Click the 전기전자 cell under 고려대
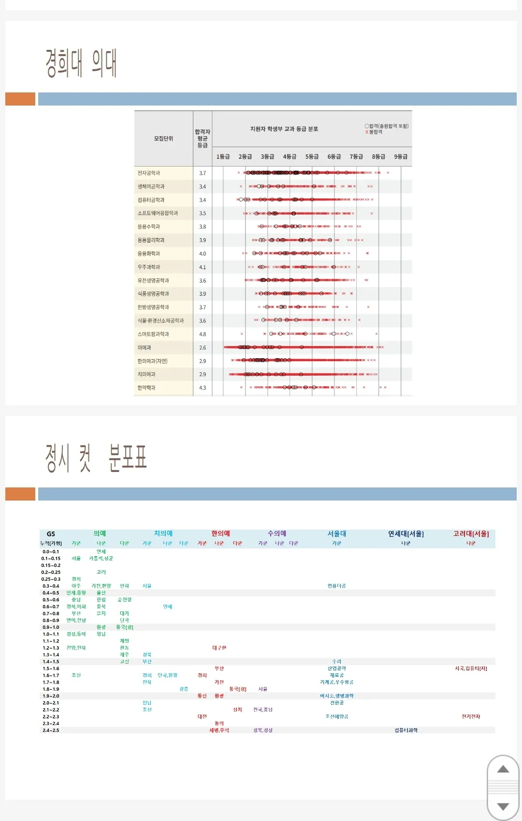The height and width of the screenshot is (821, 522). pos(471,716)
